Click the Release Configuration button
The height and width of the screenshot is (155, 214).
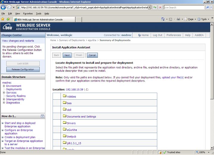(x=23, y=69)
